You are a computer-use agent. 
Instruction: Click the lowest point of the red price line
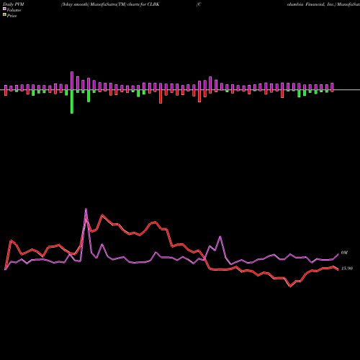click(290, 287)
